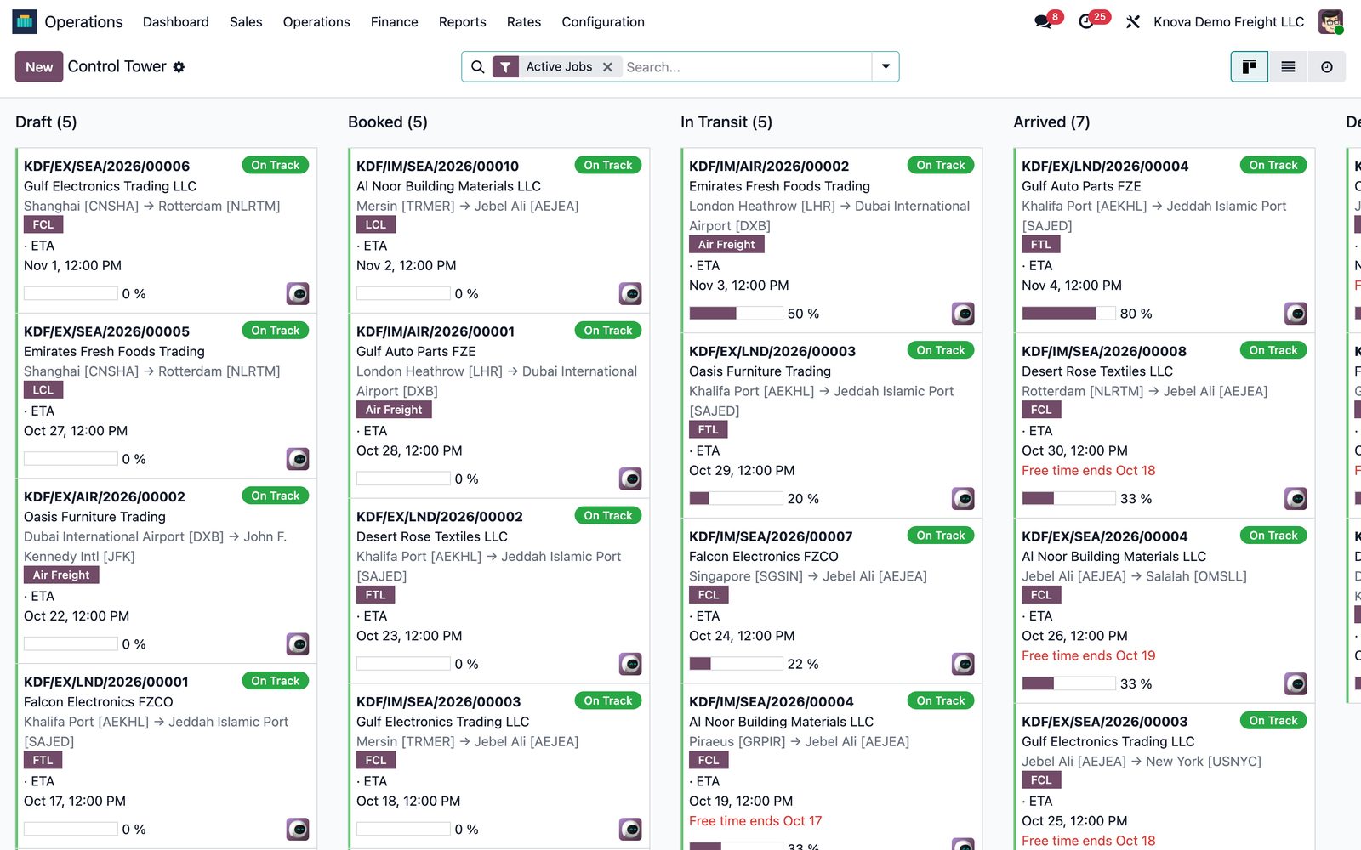Image resolution: width=1361 pixels, height=850 pixels.
Task: Open job card KDF/EX/LND/2026/00004
Action: click(1165, 241)
